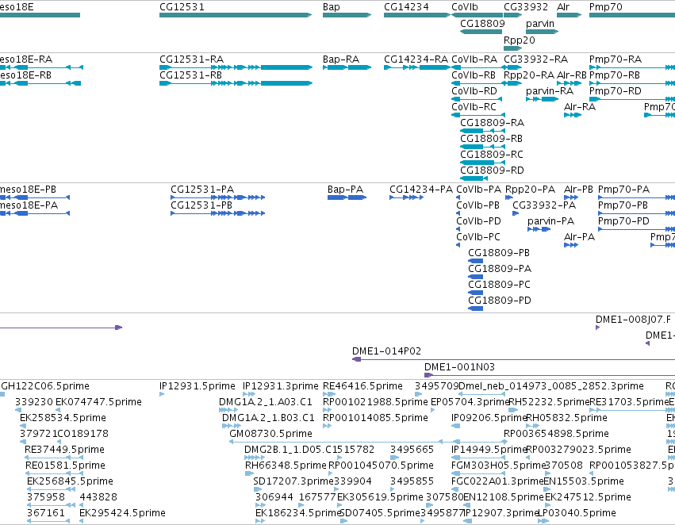Image resolution: width=675 pixels, height=525 pixels.
Task: Select the Rpp20-RA transcript
Action: click(512, 83)
